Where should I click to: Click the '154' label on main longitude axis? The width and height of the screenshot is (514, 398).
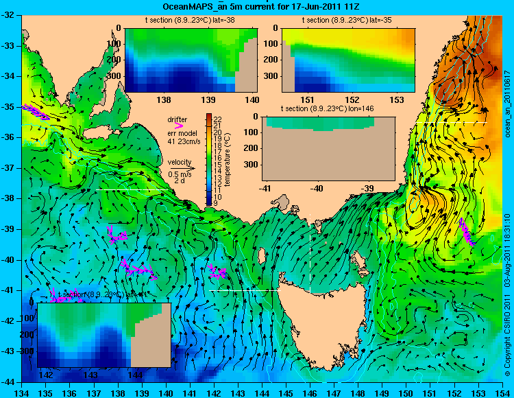pos(502,393)
